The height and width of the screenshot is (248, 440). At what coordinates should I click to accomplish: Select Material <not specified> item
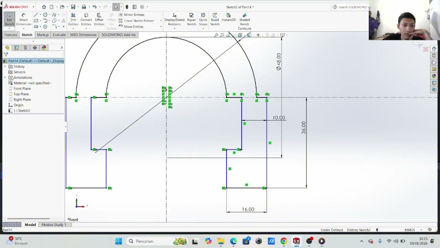coord(30,83)
